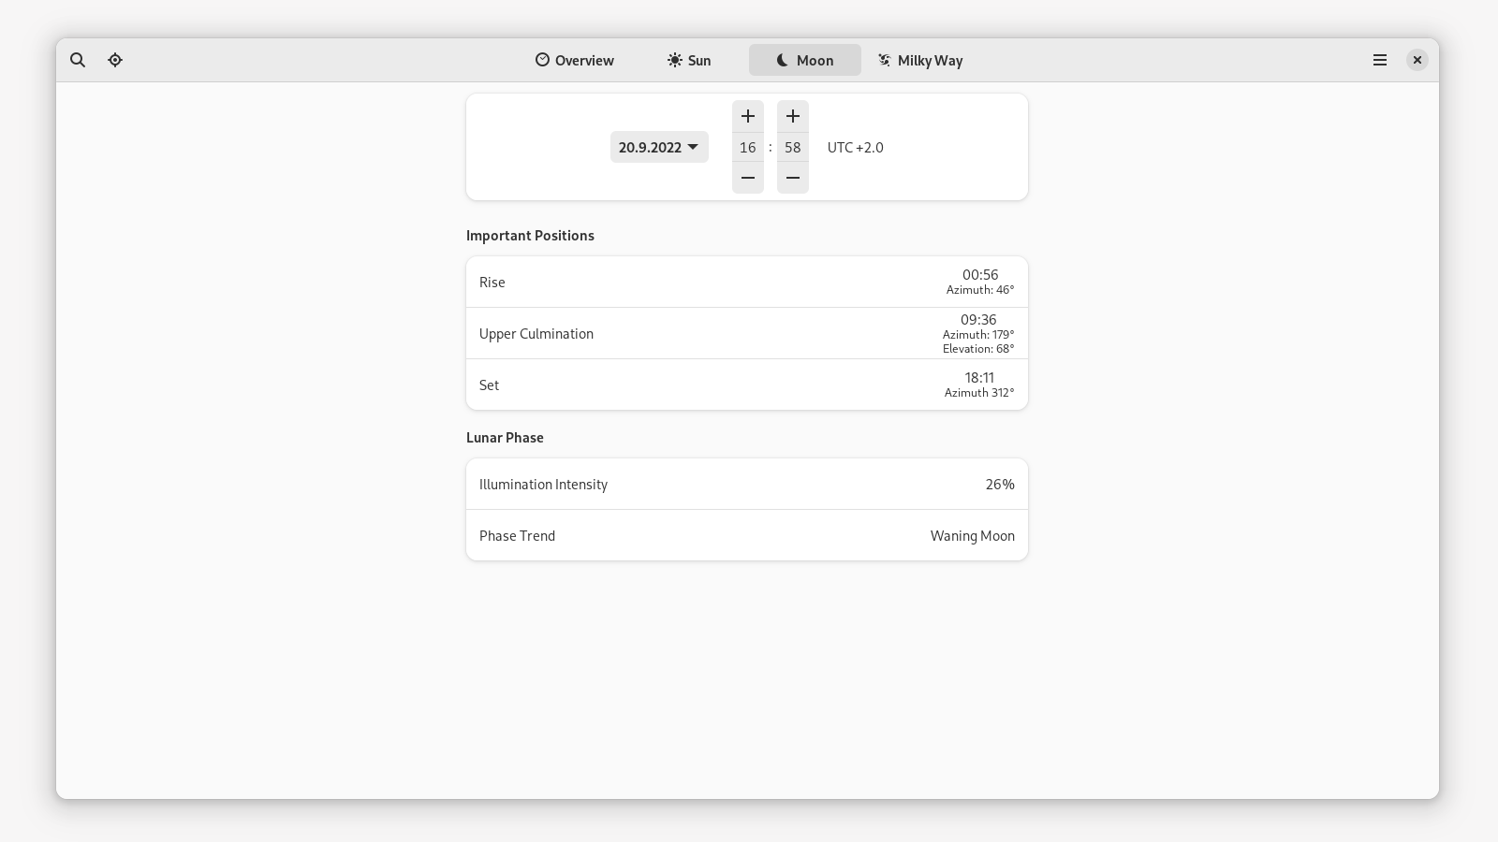This screenshot has width=1498, height=842.
Task: Select the Rise row
Action: (746, 282)
